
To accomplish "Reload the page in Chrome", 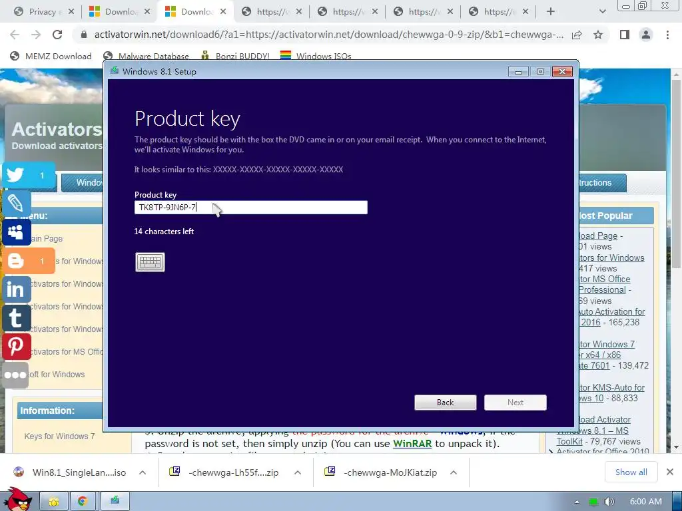I will [57, 35].
